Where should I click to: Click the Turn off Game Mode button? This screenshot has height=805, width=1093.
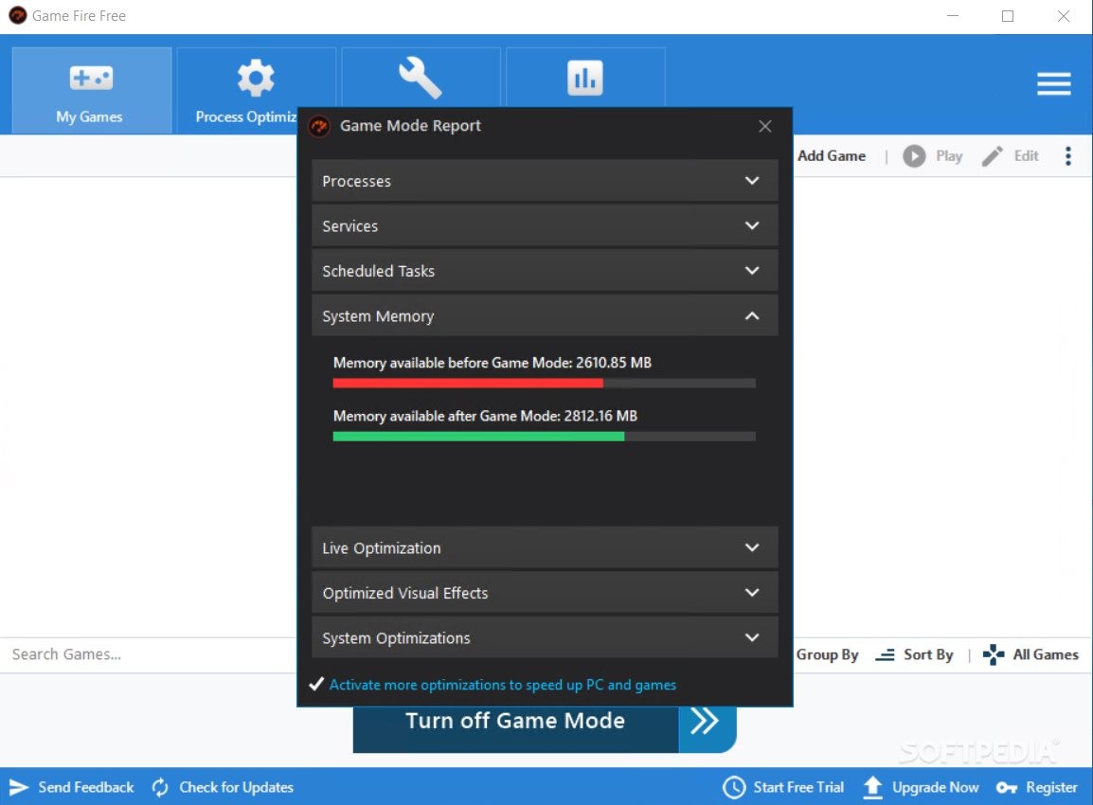pos(515,728)
